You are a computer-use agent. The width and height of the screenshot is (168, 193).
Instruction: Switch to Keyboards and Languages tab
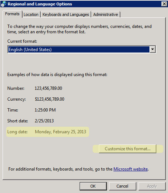[x=66, y=14]
